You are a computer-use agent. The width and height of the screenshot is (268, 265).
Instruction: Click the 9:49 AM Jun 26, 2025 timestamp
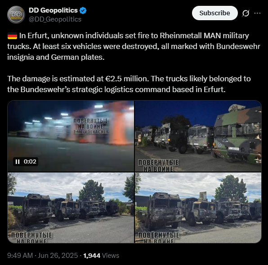(x=43, y=256)
